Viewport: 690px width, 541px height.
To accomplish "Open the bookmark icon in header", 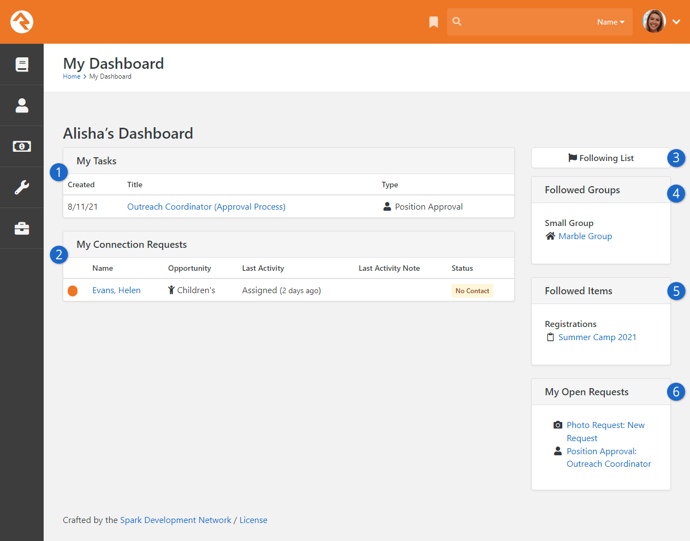I will click(x=433, y=22).
